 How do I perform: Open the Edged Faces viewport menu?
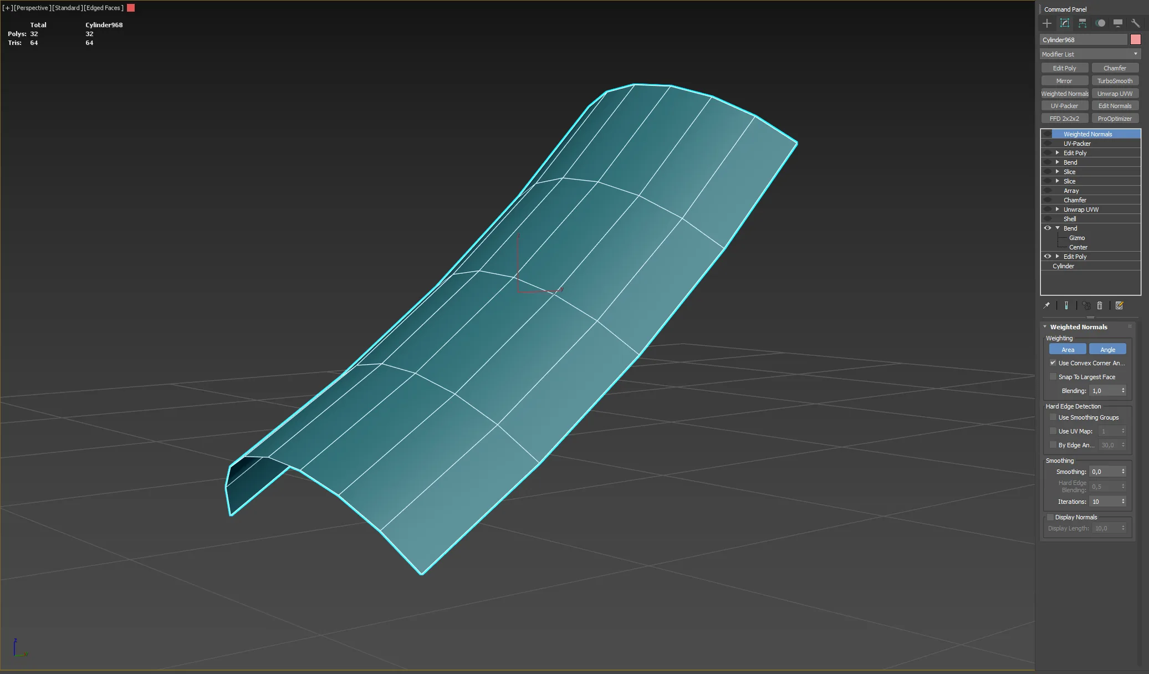pyautogui.click(x=104, y=8)
